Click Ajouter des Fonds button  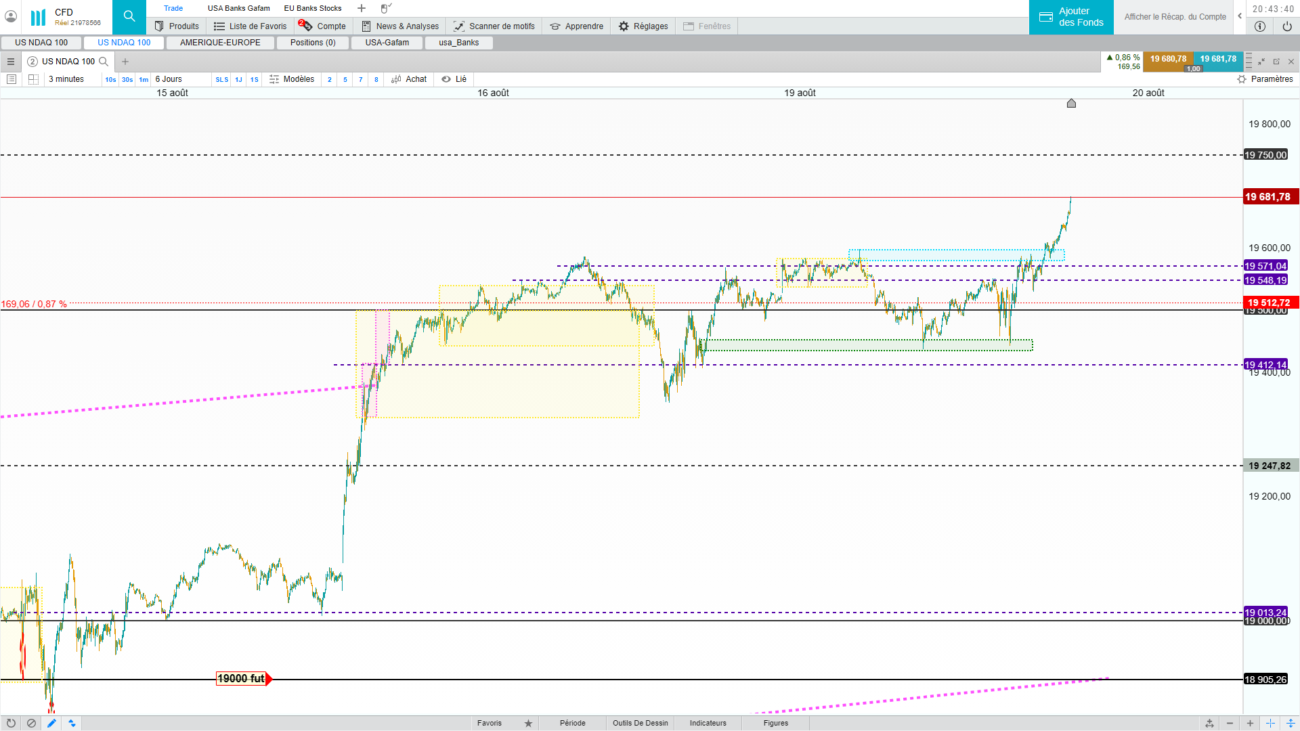(x=1071, y=17)
